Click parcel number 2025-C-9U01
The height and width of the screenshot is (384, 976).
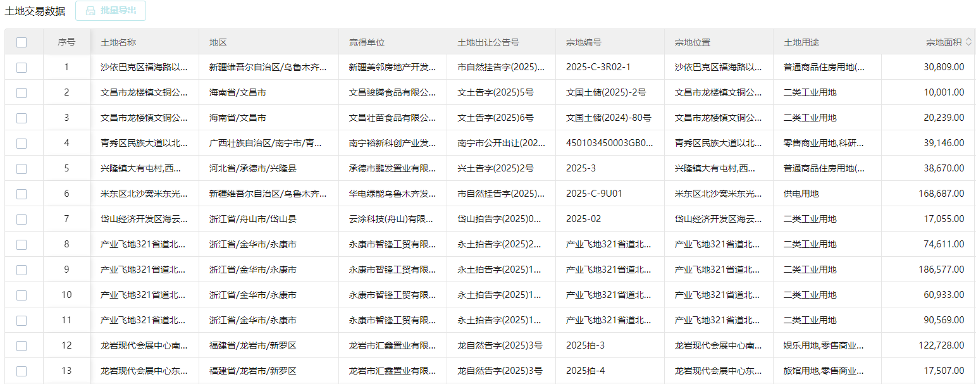(x=594, y=194)
